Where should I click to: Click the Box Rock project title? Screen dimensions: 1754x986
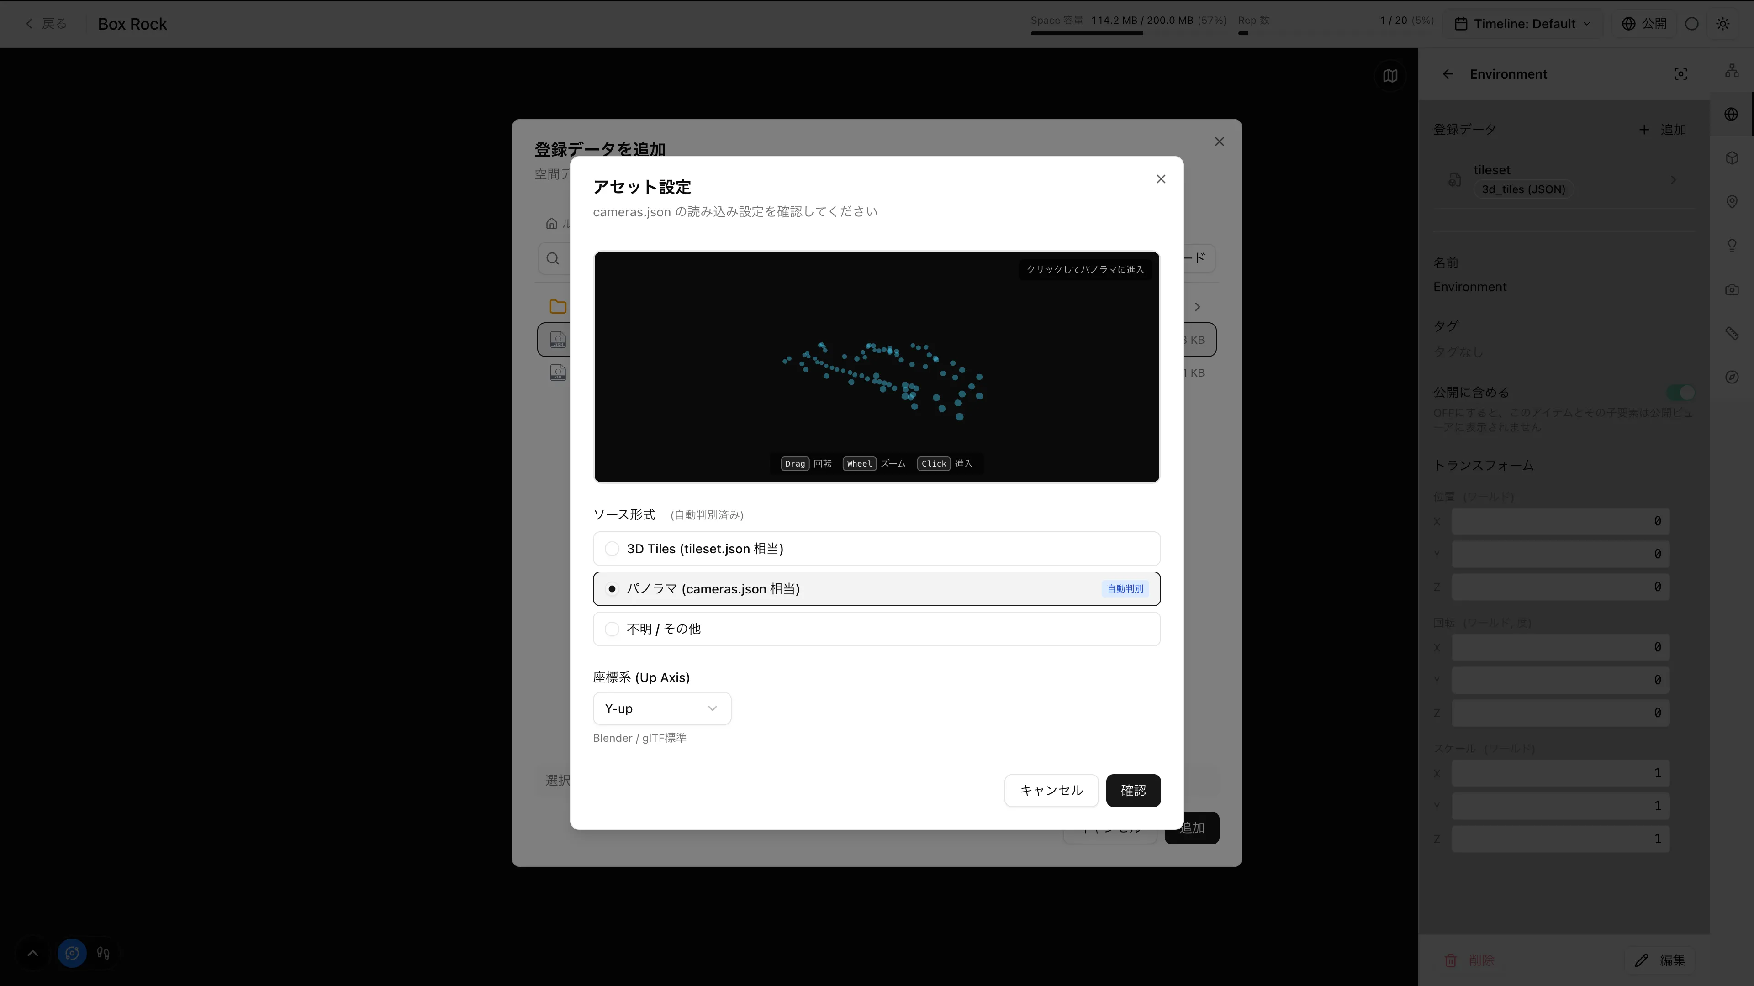(x=132, y=24)
